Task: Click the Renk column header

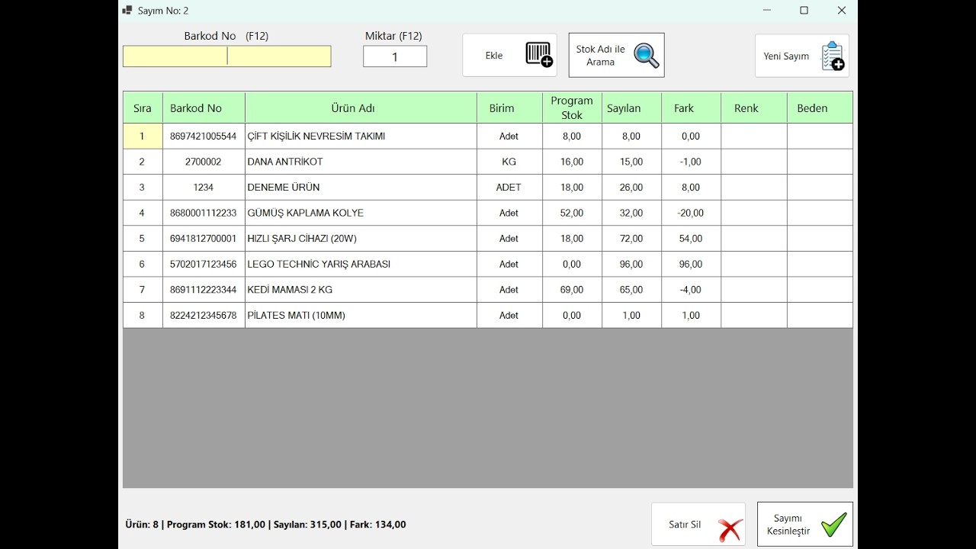Action: (x=753, y=108)
